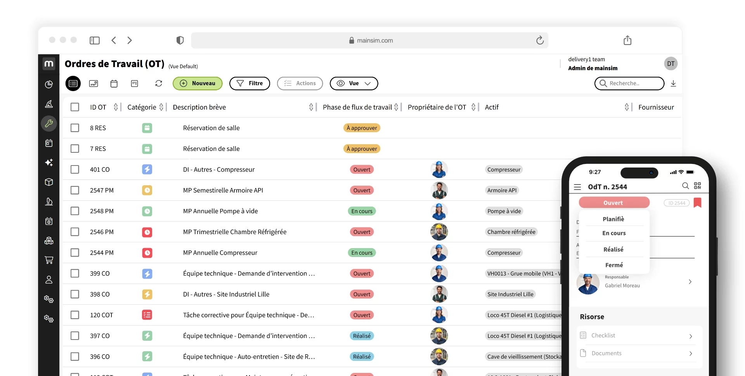
Task: Download the work orders export icon
Action: [x=674, y=83]
